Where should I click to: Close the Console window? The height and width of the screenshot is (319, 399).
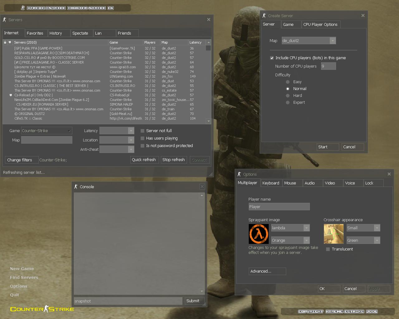point(202,187)
